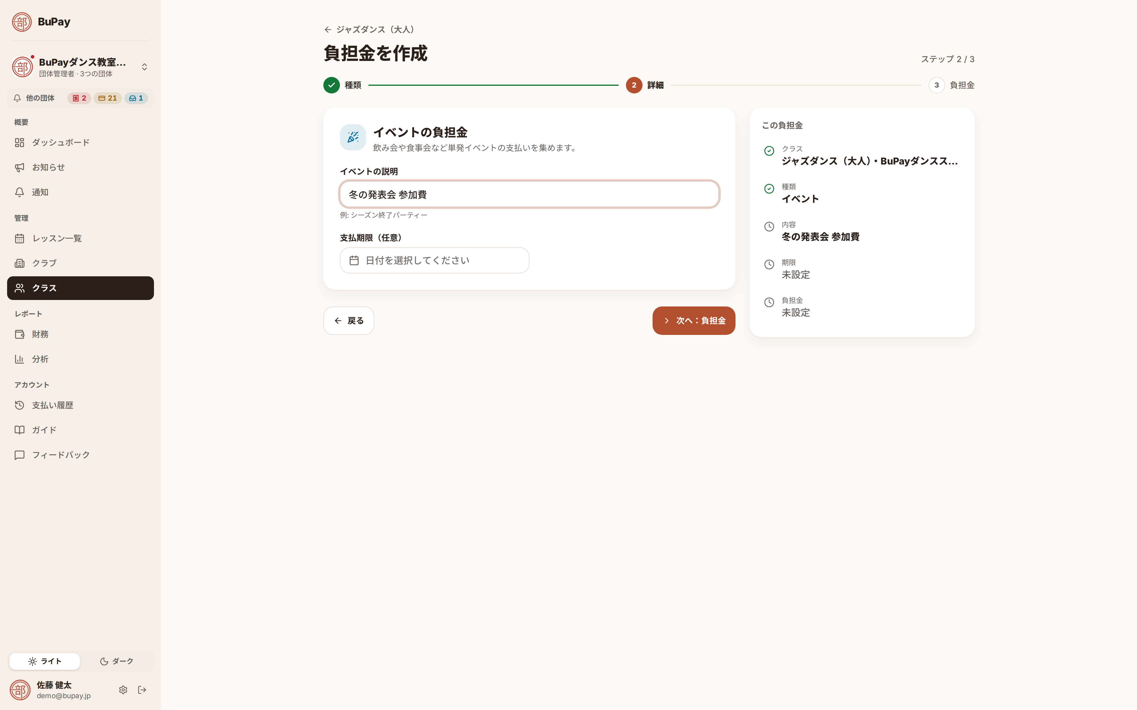
Task: Go back to ジャズダンス（大人）
Action: [370, 30]
